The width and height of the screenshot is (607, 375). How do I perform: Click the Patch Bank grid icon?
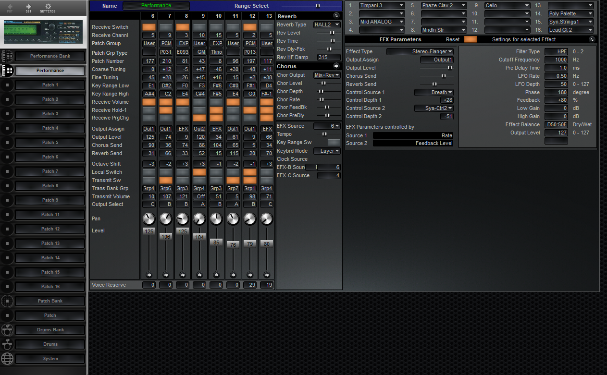tap(7, 301)
